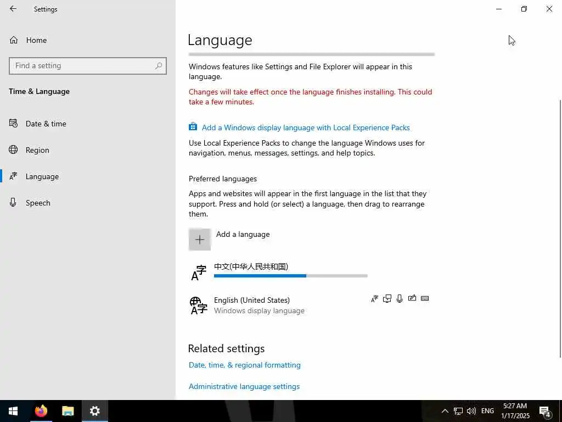
Task: Click the Region globe icon
Action: [13, 149]
